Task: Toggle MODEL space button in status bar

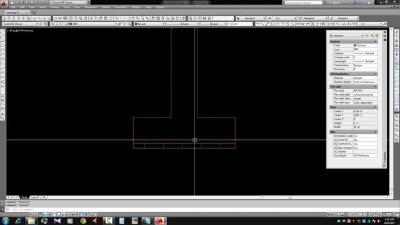Action: [331, 214]
